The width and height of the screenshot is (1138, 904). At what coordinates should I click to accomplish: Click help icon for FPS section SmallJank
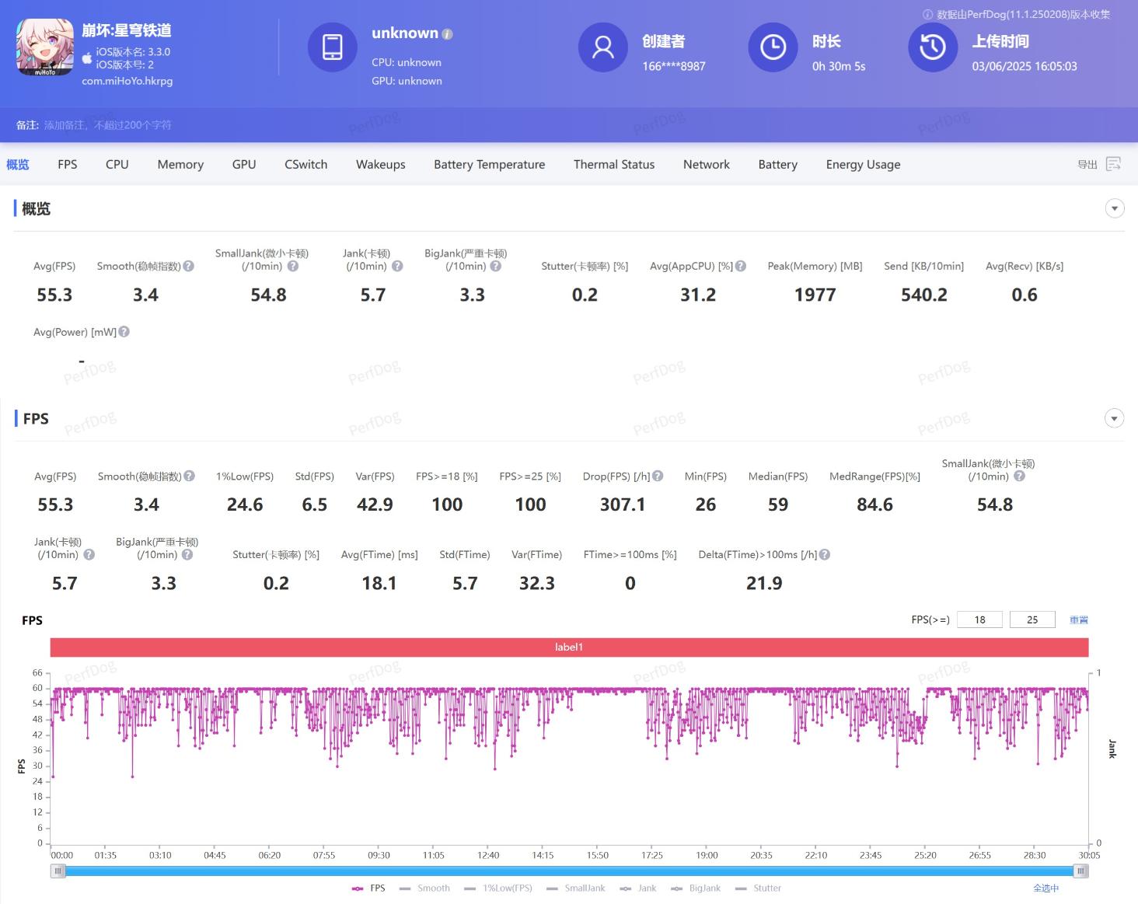point(1019,476)
